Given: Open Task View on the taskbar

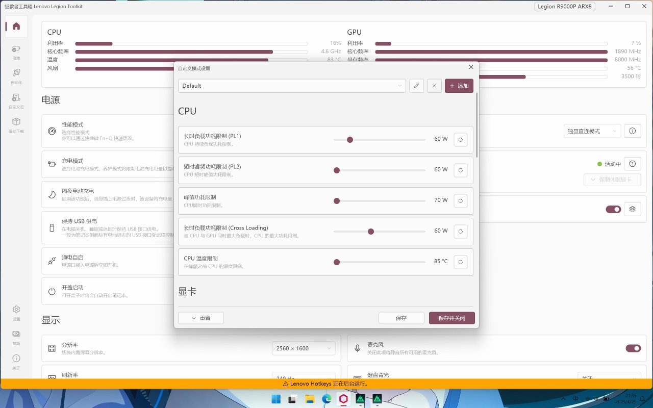Looking at the screenshot, I should 292,399.
